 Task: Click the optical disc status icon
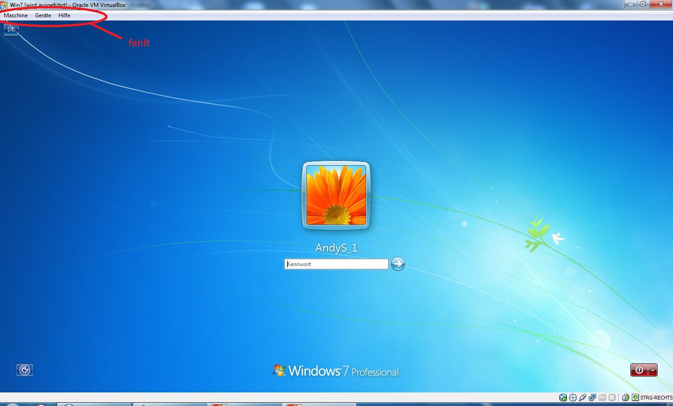573,398
